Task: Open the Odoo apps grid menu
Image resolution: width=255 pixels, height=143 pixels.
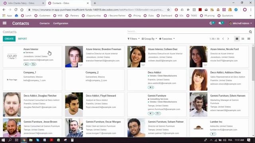Action: [x=4, y=23]
